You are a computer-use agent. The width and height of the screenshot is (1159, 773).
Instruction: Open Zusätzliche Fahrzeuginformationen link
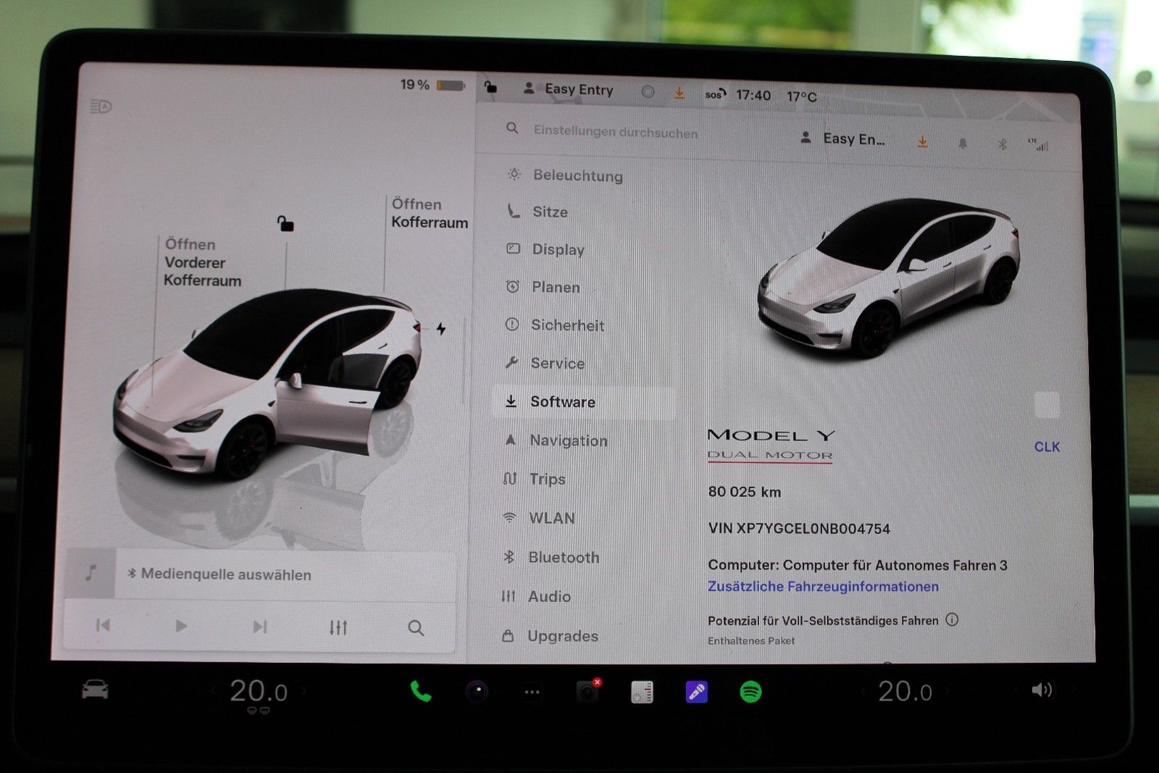pos(824,586)
